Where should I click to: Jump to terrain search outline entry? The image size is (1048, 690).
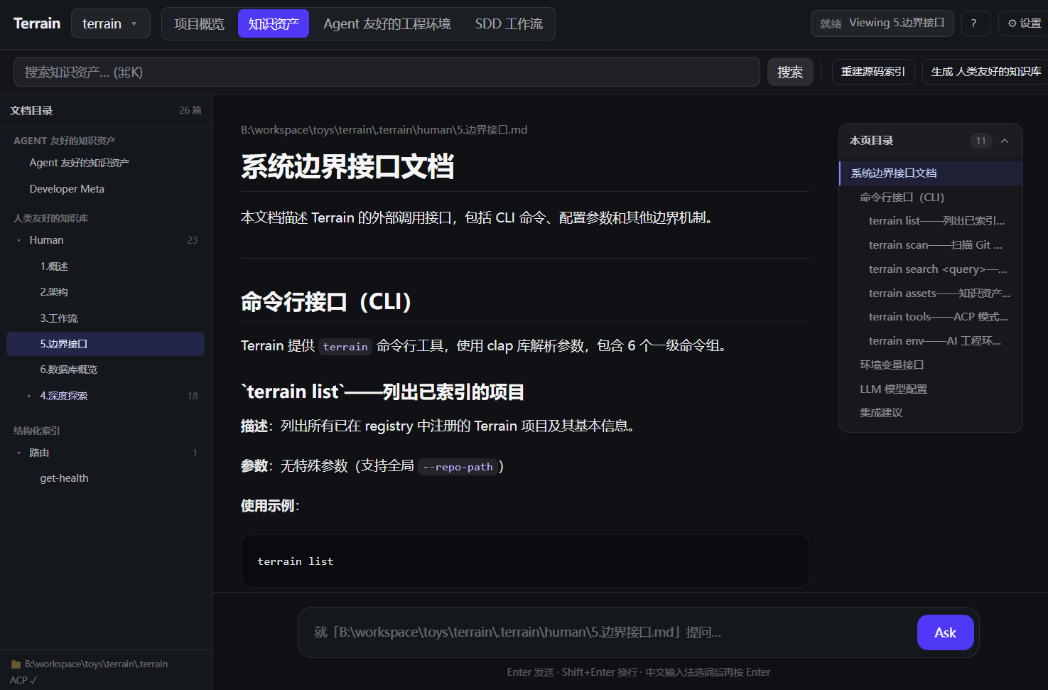pos(931,269)
